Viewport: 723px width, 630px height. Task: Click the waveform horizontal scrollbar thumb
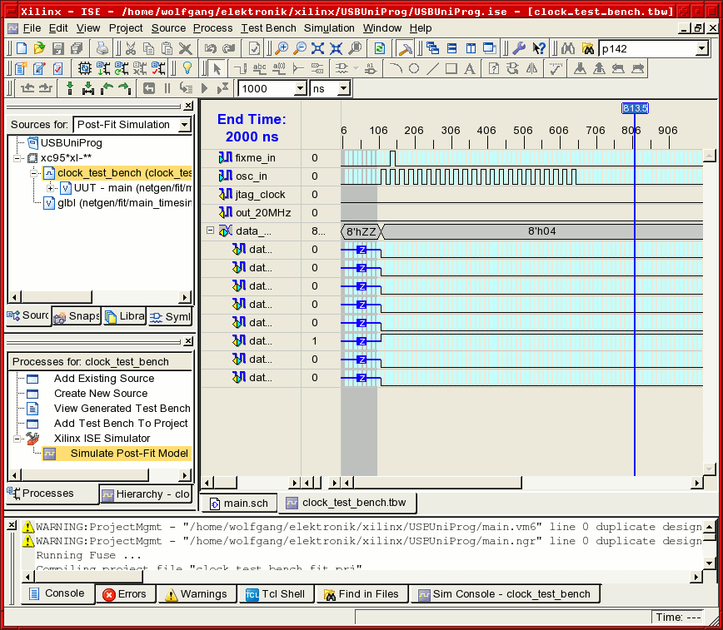pyautogui.click(x=437, y=483)
